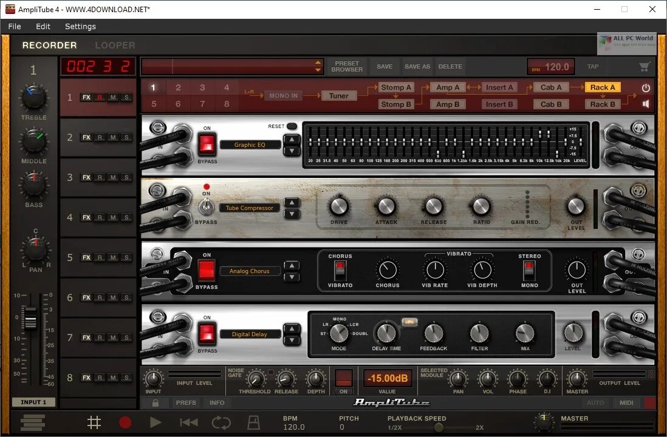The width and height of the screenshot is (667, 437).
Task: Click the Tuner block in the signal chain
Action: tap(338, 95)
